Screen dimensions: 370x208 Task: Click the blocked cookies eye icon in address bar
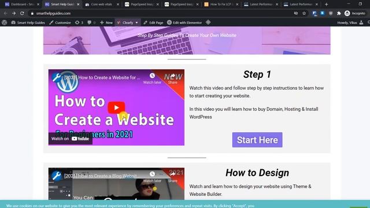pos(295,13)
